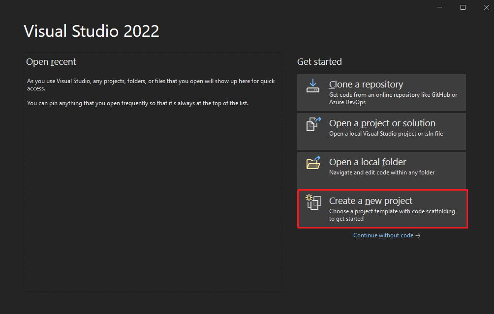Pick the Open a local folder heading
The width and height of the screenshot is (494, 314).
click(x=368, y=162)
